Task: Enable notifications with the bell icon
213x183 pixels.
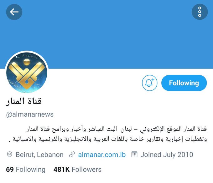Action: [149, 83]
